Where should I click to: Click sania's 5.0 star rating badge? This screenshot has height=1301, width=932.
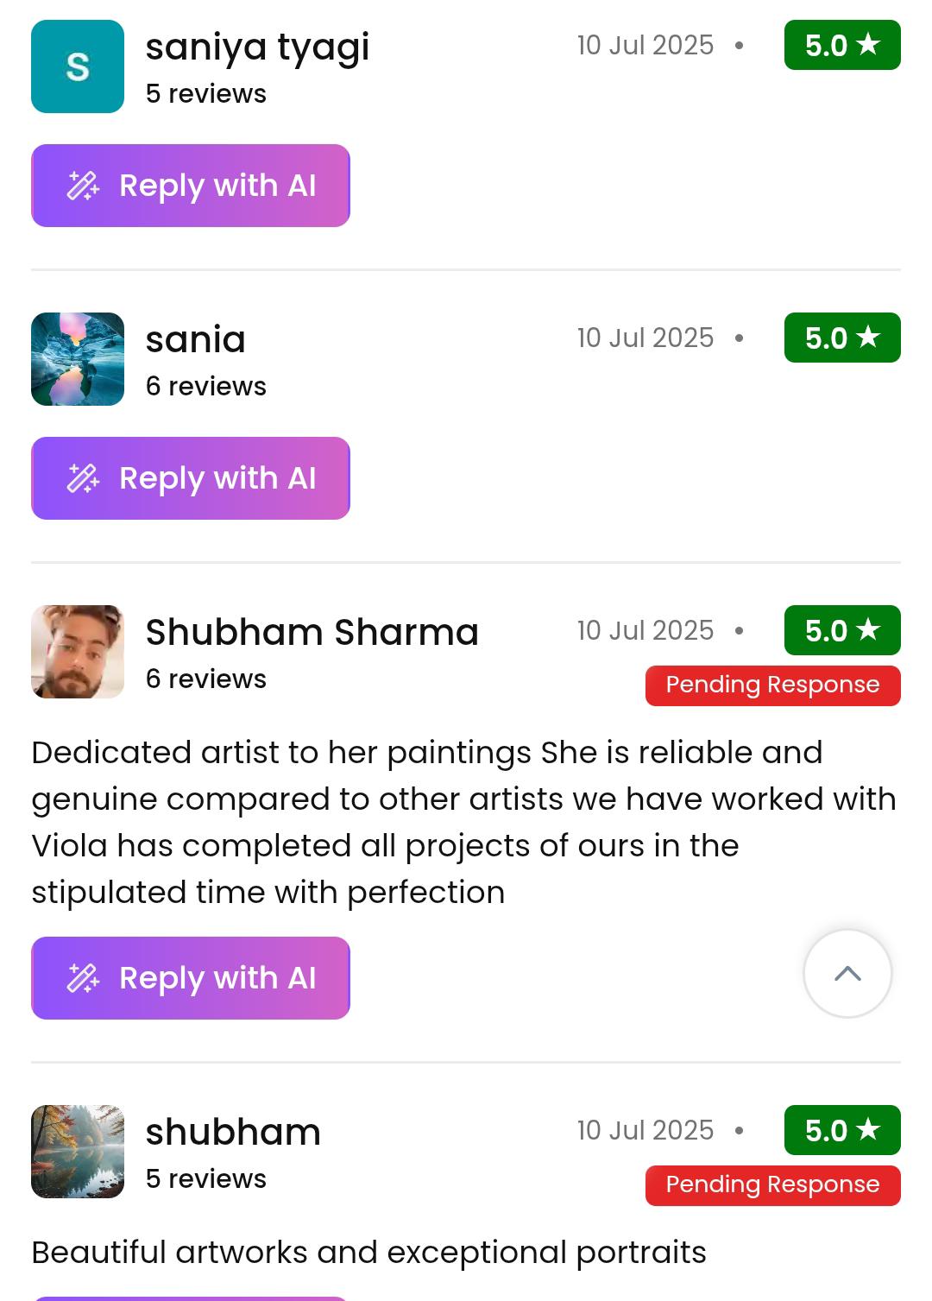coord(841,338)
